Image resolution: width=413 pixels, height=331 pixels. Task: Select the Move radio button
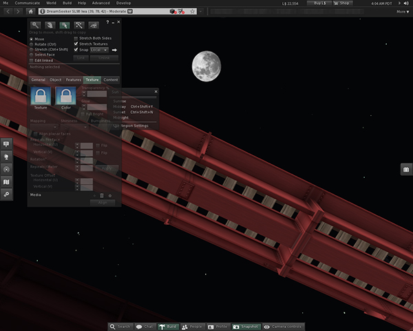pyautogui.click(x=32, y=39)
